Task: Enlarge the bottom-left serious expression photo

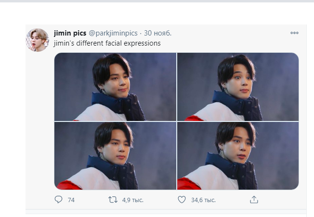Action: tap(116, 156)
